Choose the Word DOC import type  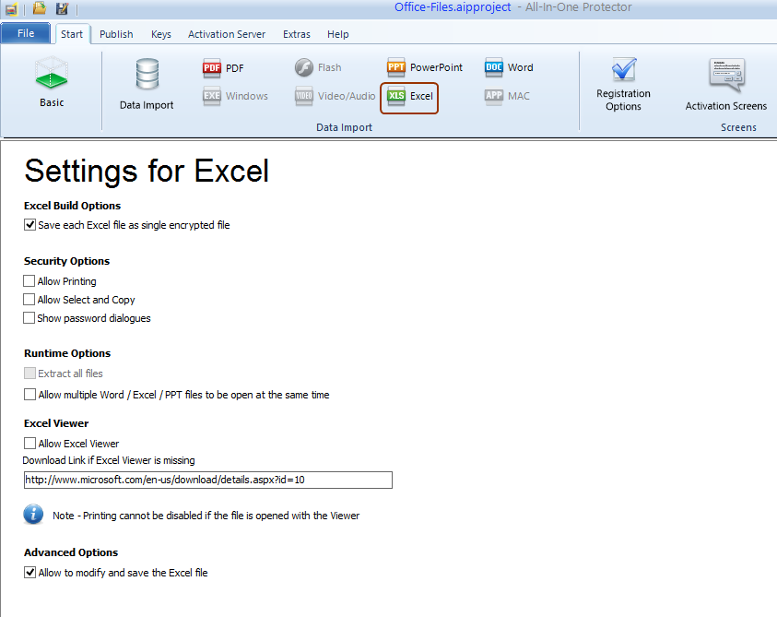click(x=509, y=67)
